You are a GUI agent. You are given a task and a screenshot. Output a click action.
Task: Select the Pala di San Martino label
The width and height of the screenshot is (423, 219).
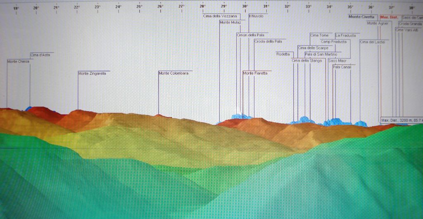pos(321,54)
